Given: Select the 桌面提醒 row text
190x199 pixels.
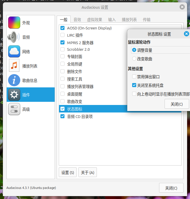Looking at the screenshot, I should 75,94.
